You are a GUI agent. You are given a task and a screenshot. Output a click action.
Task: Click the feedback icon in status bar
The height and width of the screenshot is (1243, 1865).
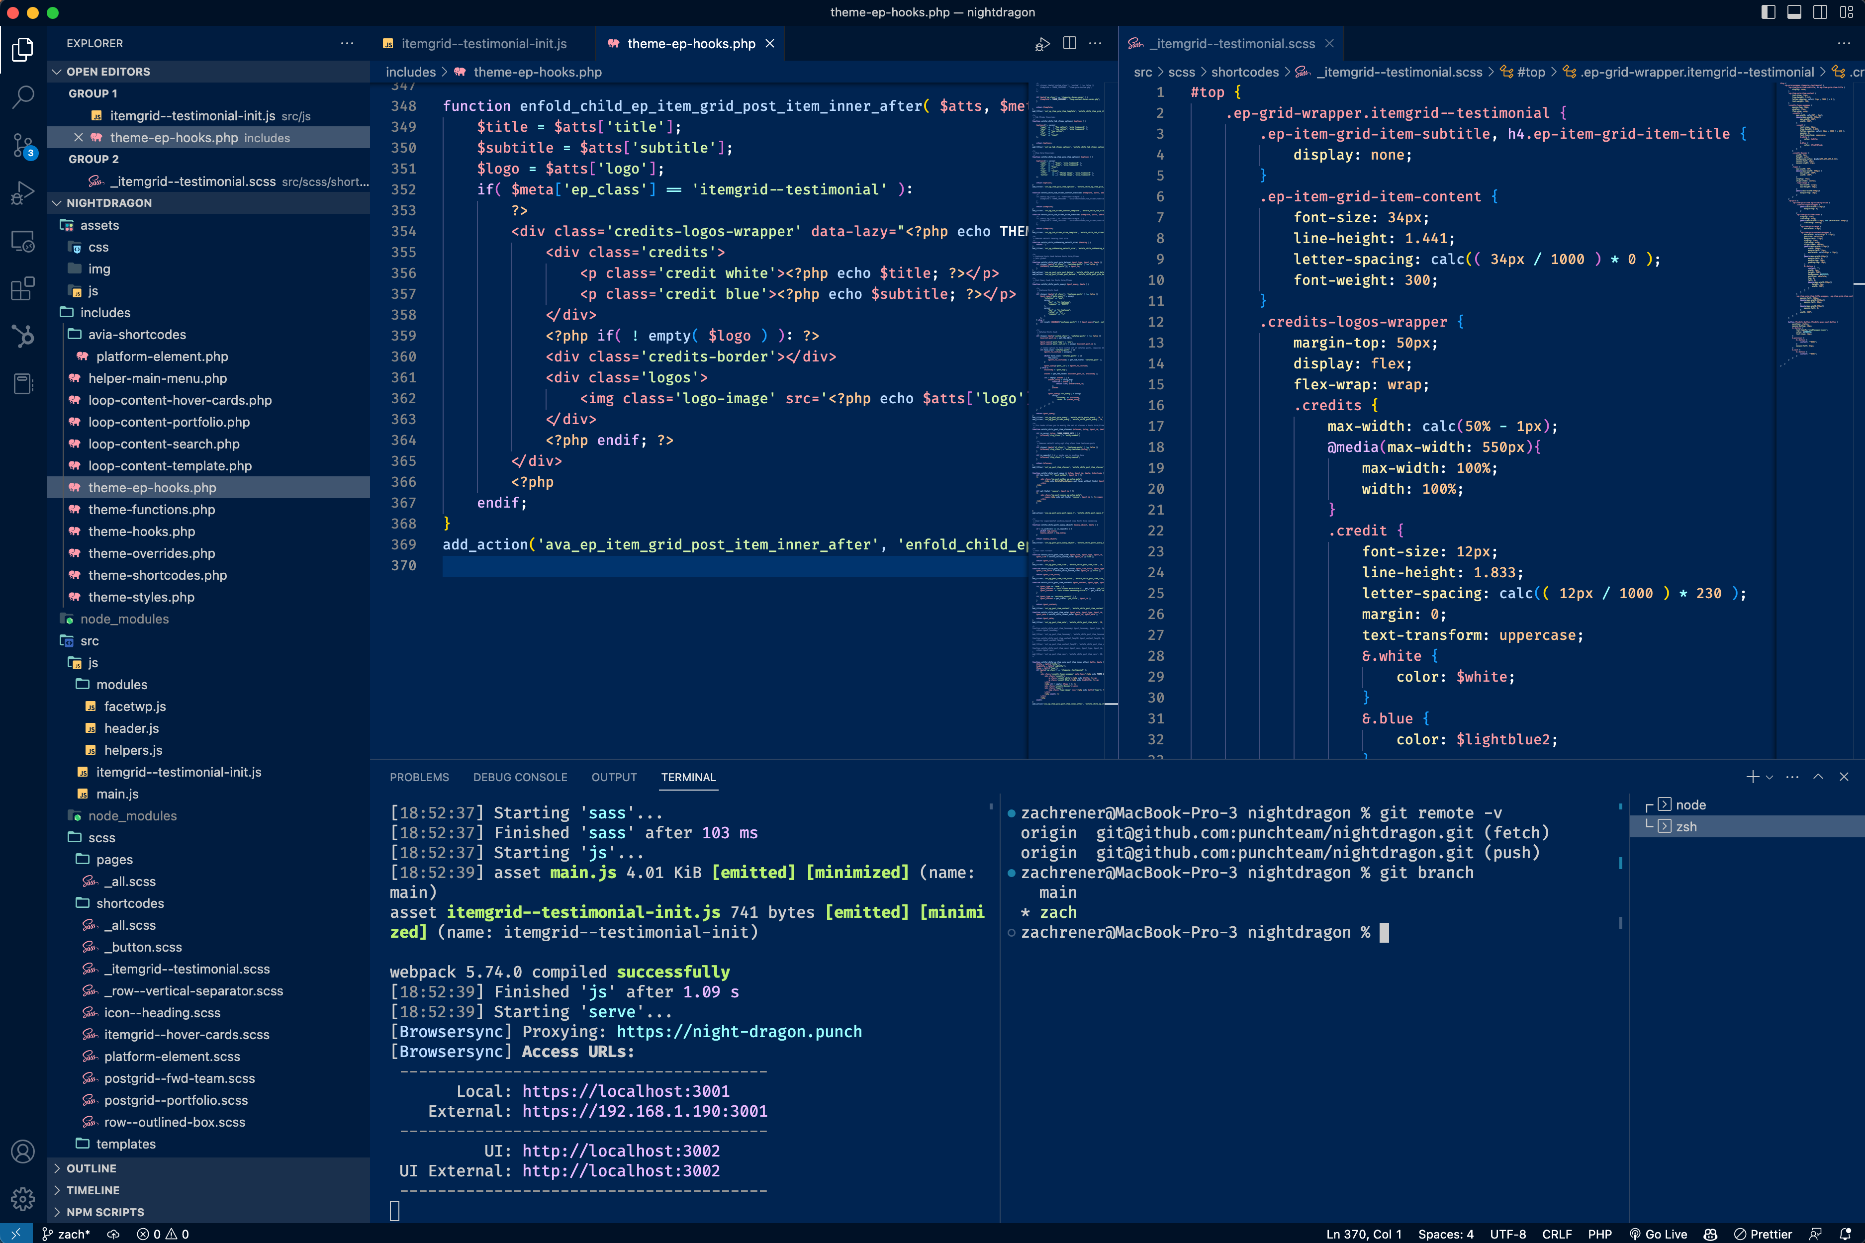click(1815, 1234)
